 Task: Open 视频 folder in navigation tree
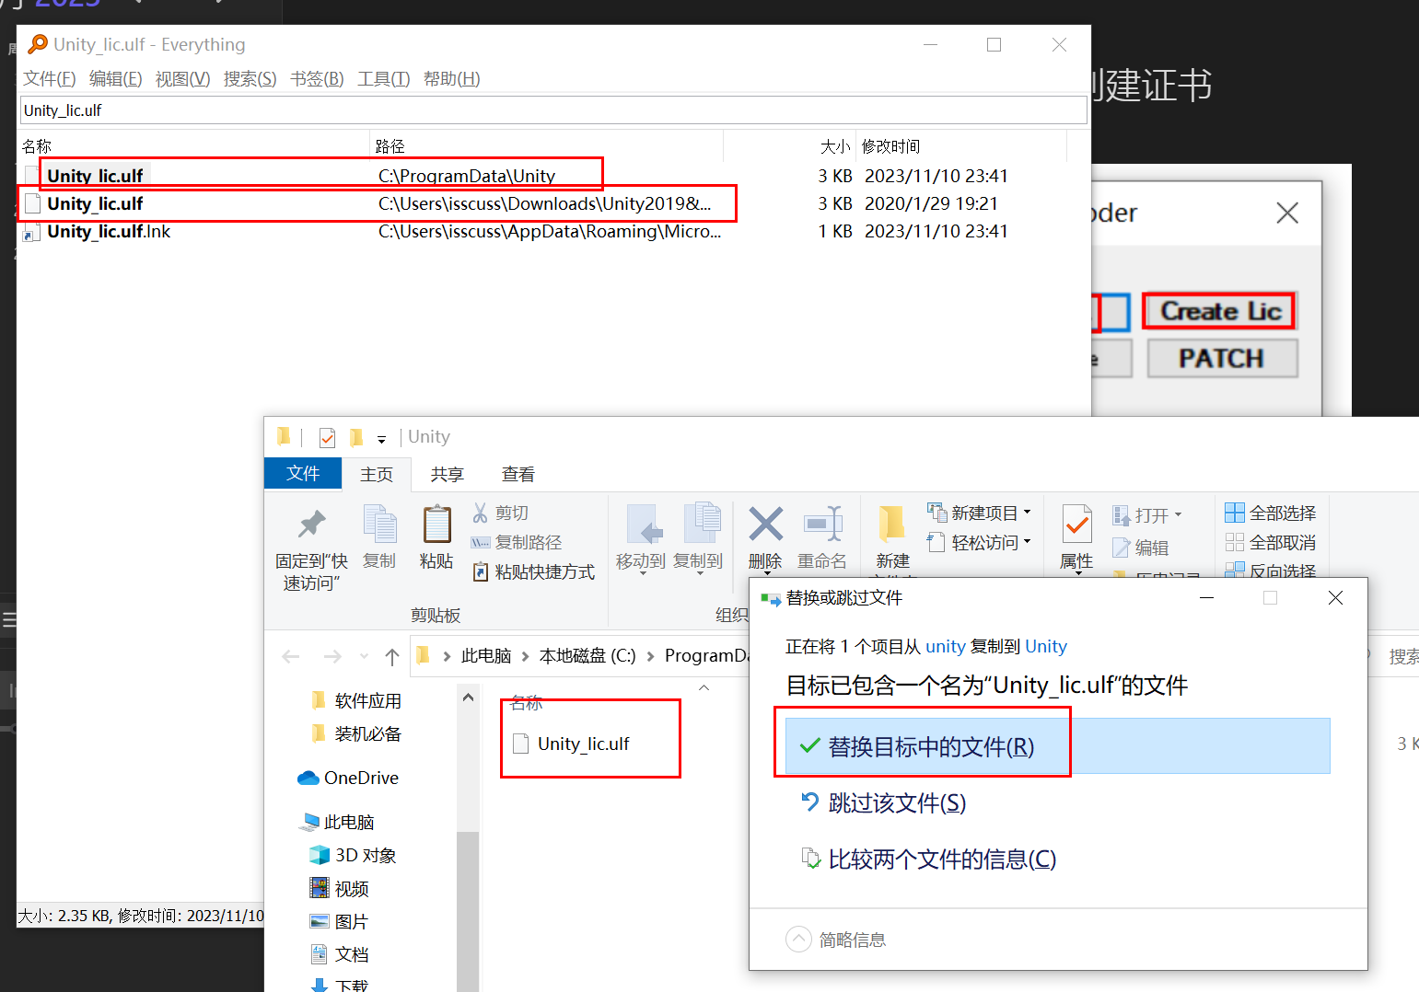click(x=340, y=888)
